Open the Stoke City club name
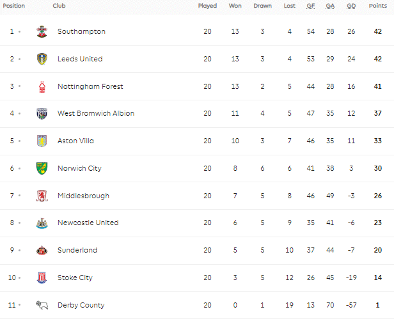The height and width of the screenshot is (321, 394). 75,278
